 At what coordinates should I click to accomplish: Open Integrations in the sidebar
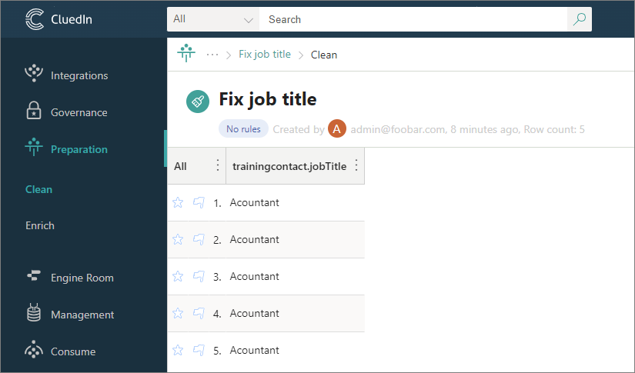[x=79, y=75]
